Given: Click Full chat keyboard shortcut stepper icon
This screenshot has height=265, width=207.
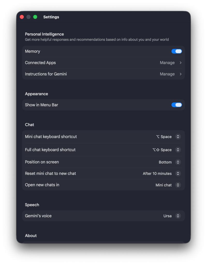Looking at the screenshot, I should point(178,150).
